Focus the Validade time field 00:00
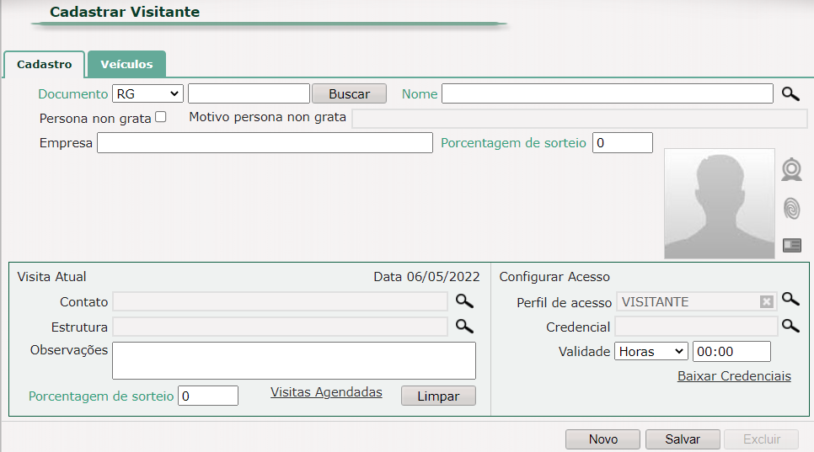Screen dimensions: 814x452 click(x=731, y=352)
